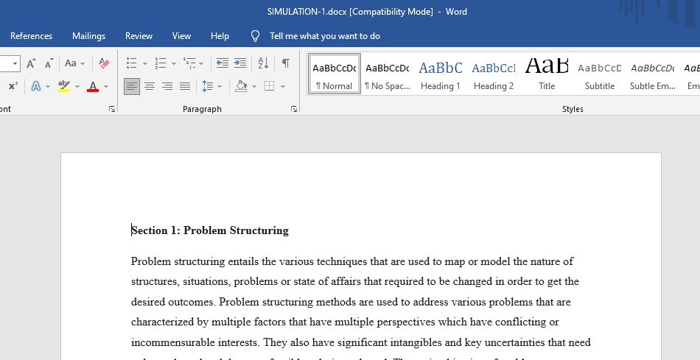The height and width of the screenshot is (360, 700).
Task: Toggle align left
Action: click(131, 86)
